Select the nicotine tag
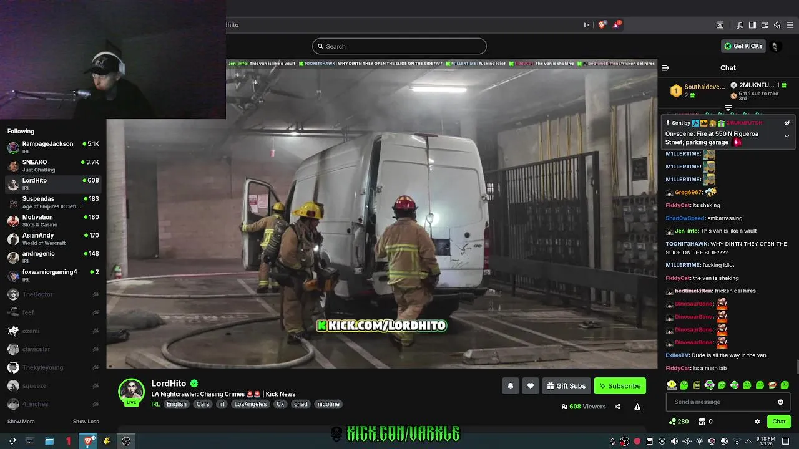Screen dimensions: 799x449 coord(328,404)
